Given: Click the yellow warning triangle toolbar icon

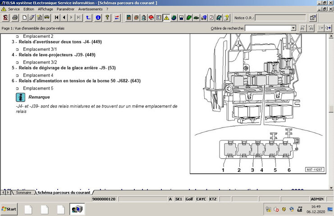Looking at the screenshot, I should (x=166, y=18).
